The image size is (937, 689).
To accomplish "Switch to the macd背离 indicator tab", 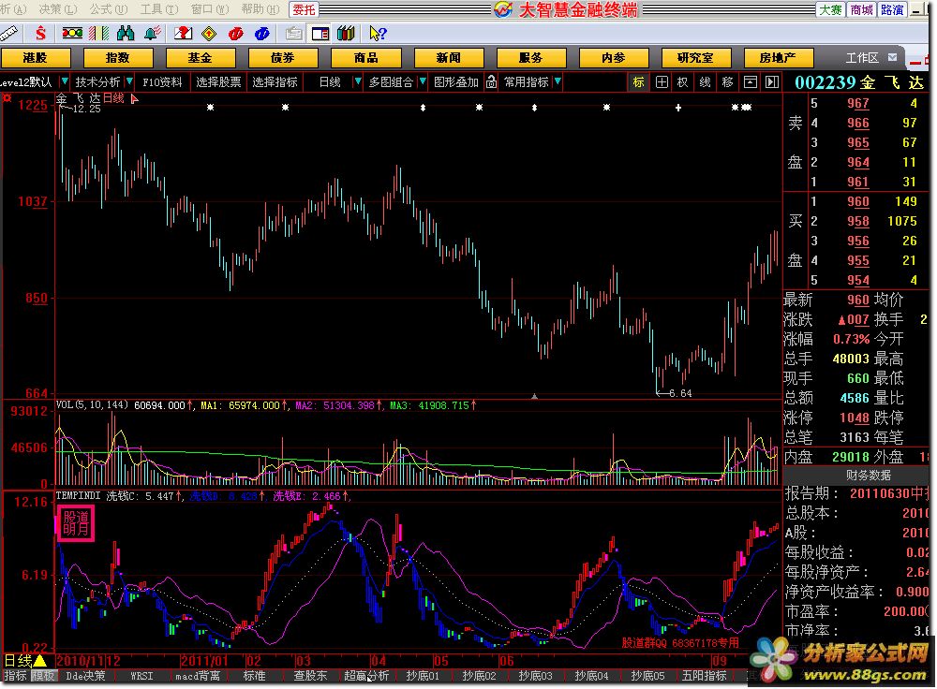I will click(x=197, y=676).
